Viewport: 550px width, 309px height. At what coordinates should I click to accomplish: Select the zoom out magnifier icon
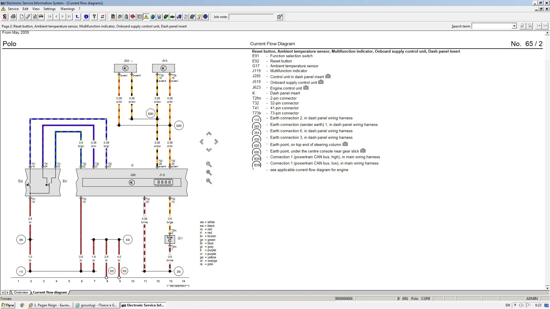click(x=209, y=181)
